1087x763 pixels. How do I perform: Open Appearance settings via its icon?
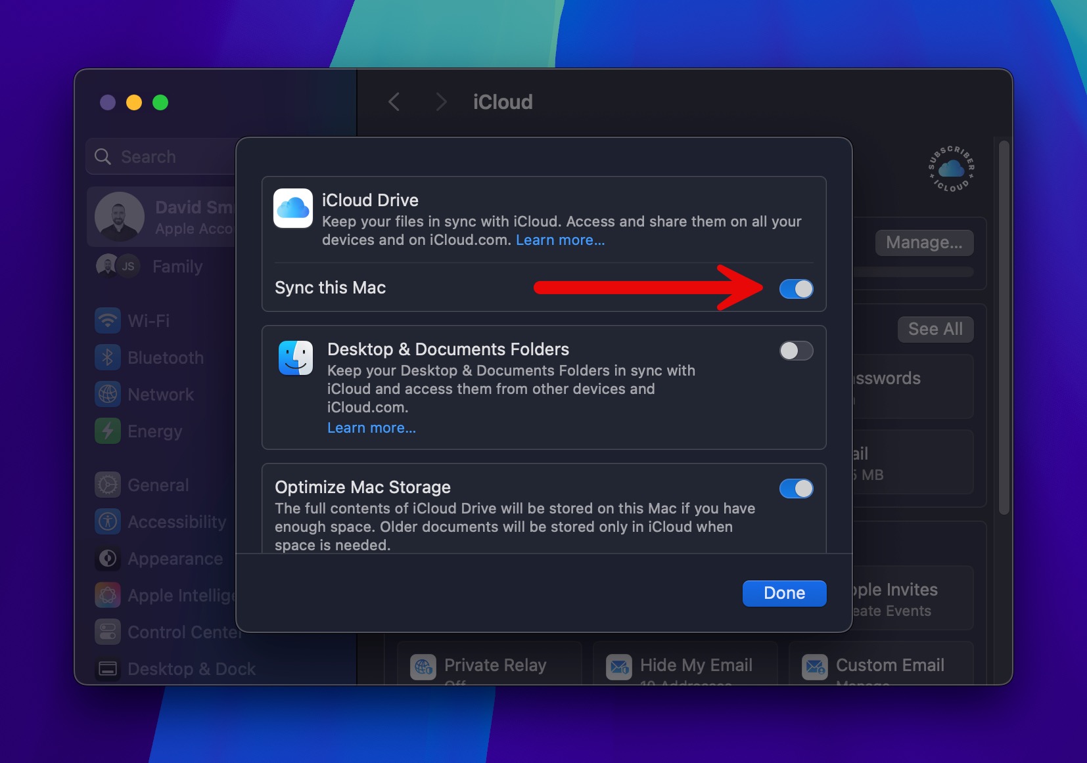pos(108,559)
